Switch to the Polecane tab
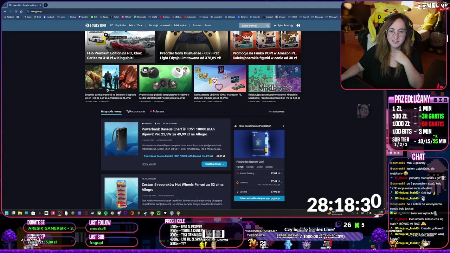Screen dimensions: 450x253 pyautogui.click(x=157, y=111)
